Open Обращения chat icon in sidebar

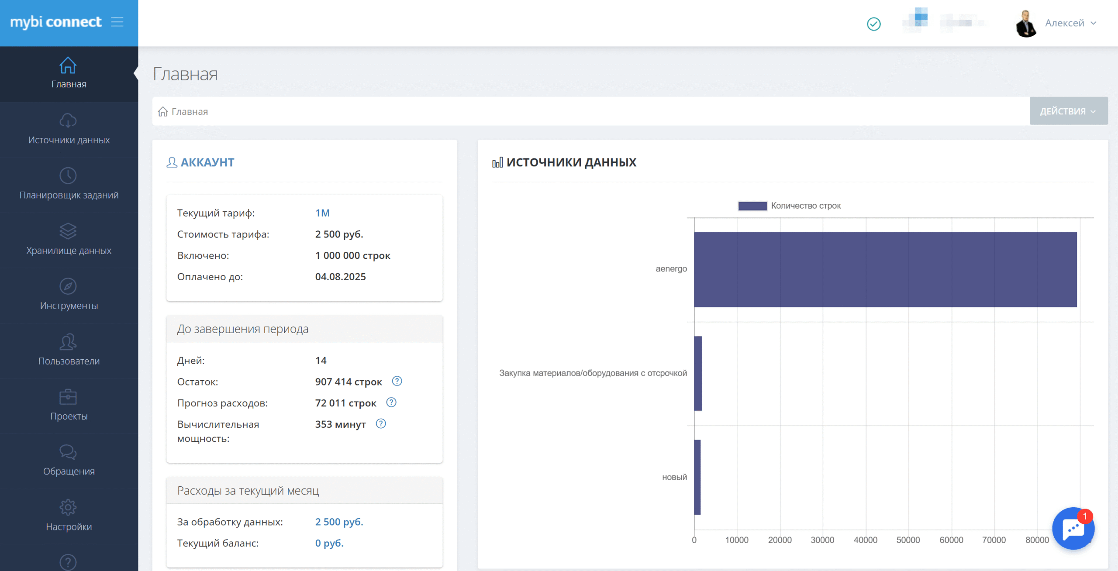(x=68, y=452)
